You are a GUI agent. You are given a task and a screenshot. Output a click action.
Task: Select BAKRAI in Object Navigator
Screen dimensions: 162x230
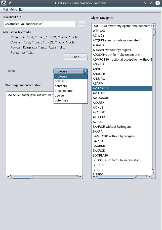point(122,132)
